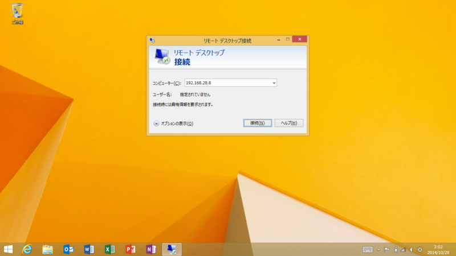Open the touch keyboard tray icon
This screenshot has height=256, width=456.
pos(368,250)
